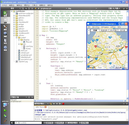The height and width of the screenshot is (125, 129).
Task: Re-run the application from the output pane toolbar
Action: coord(60,104)
